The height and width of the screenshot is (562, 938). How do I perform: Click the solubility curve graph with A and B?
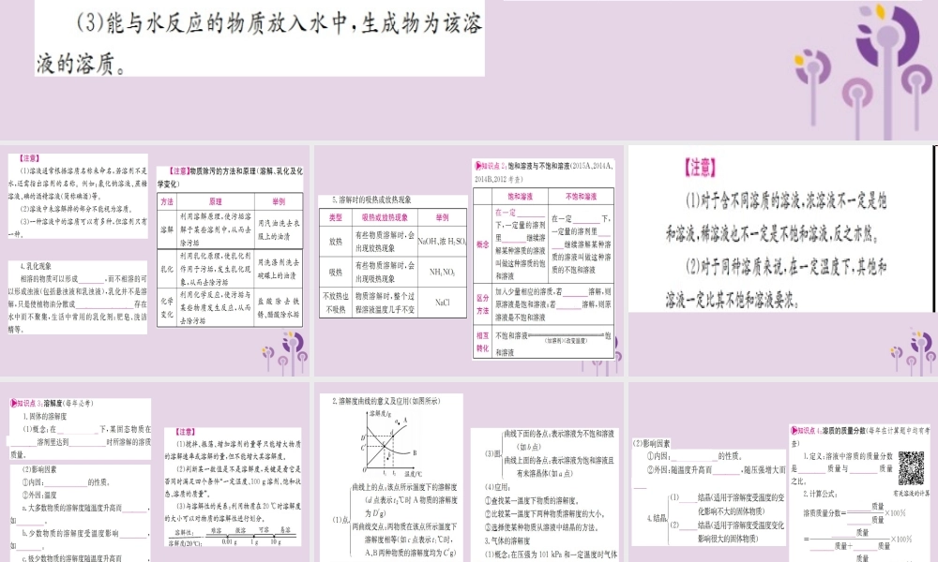[x=390, y=443]
